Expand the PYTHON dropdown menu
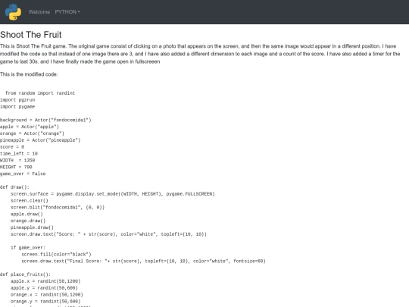 67,12
